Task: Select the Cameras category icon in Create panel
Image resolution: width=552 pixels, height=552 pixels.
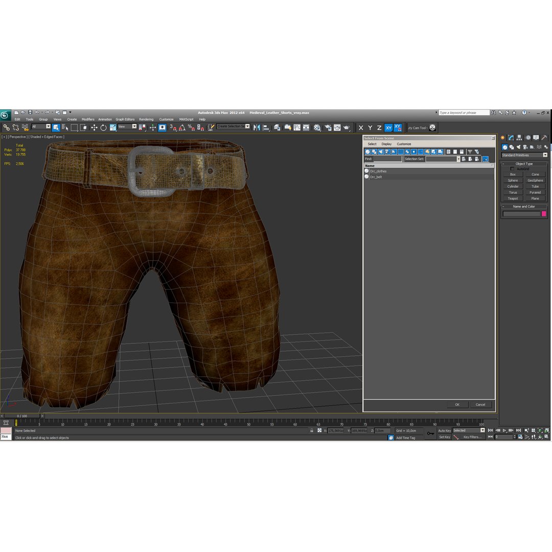Action: (x=525, y=147)
